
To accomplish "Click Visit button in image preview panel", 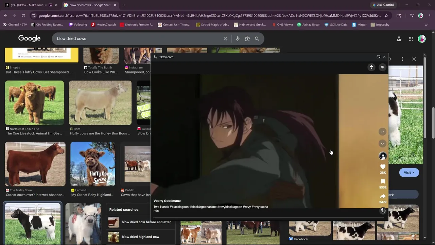I will (x=409, y=173).
